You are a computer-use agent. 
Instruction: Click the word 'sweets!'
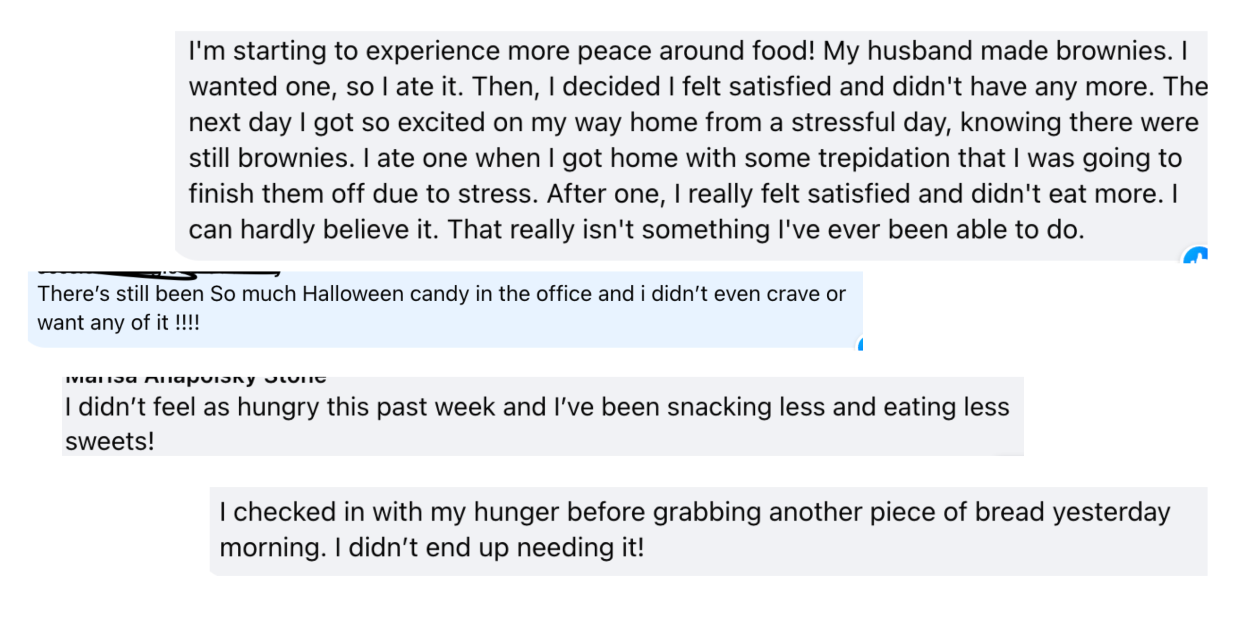(110, 442)
